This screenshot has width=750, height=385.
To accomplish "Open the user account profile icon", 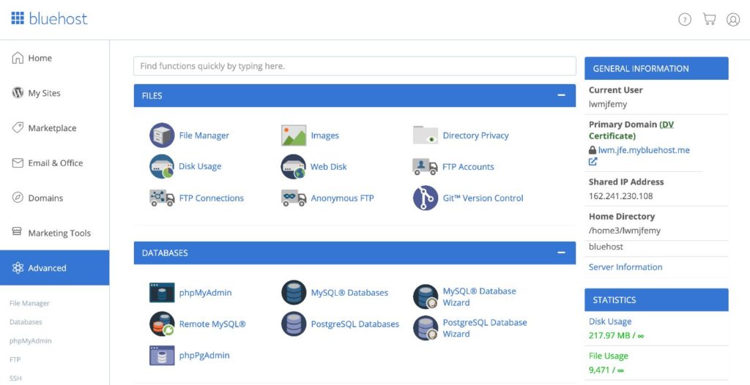I will (x=733, y=20).
